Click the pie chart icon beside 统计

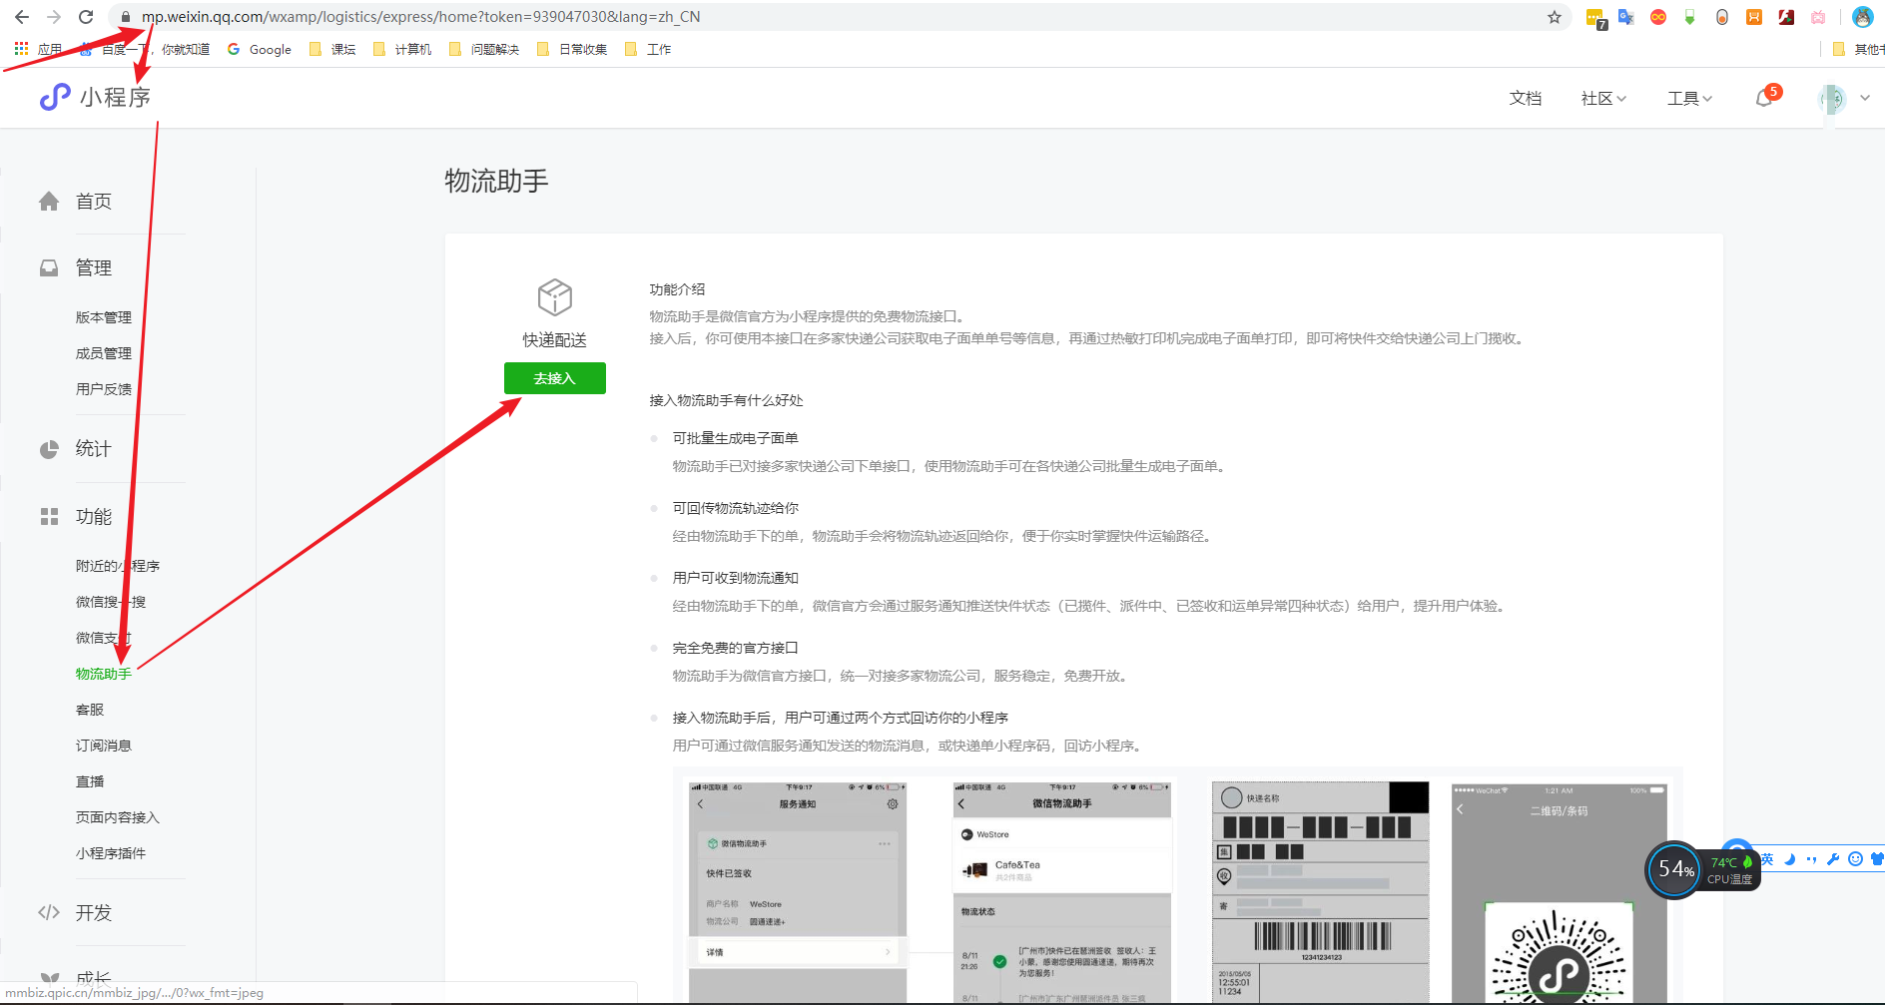(x=49, y=449)
